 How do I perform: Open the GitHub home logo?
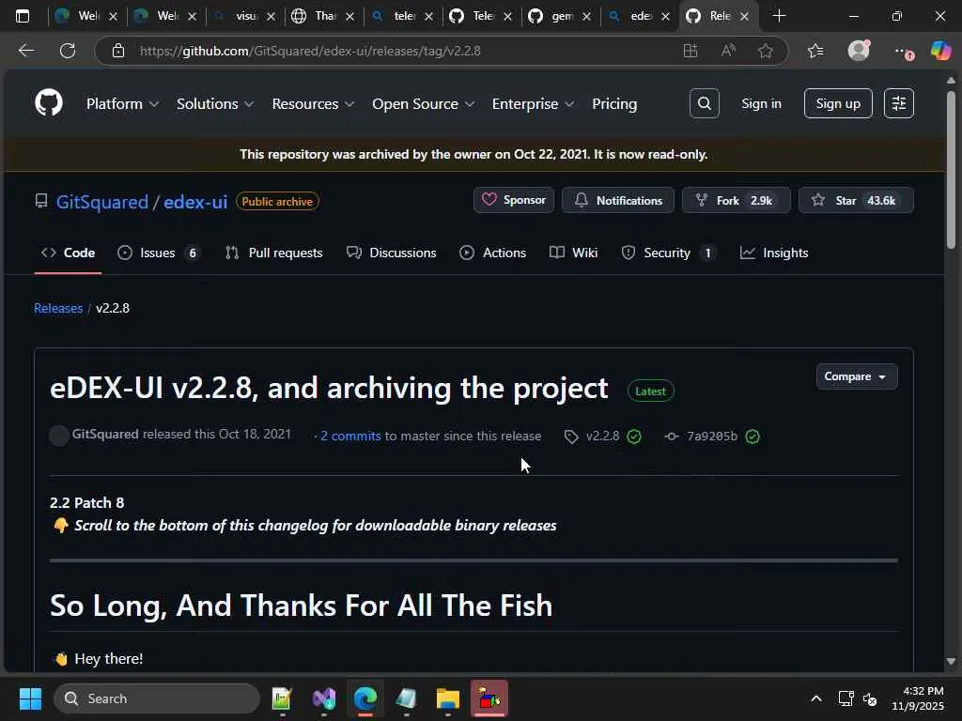click(x=49, y=103)
